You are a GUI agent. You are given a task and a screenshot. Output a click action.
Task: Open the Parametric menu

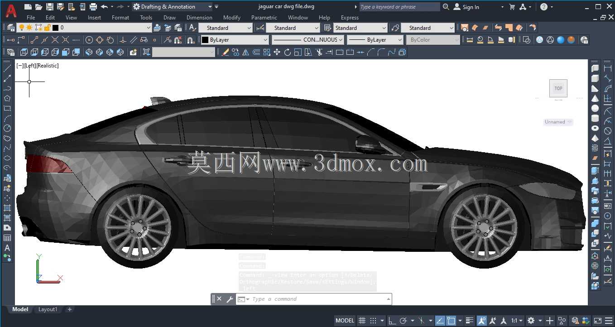(264, 18)
